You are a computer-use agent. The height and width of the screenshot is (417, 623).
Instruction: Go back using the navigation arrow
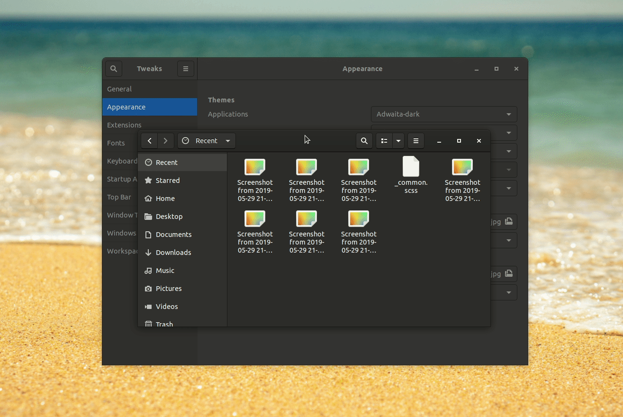click(x=149, y=141)
